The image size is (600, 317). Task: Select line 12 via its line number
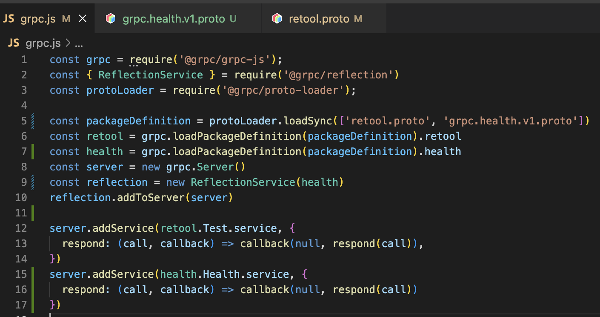(x=21, y=228)
